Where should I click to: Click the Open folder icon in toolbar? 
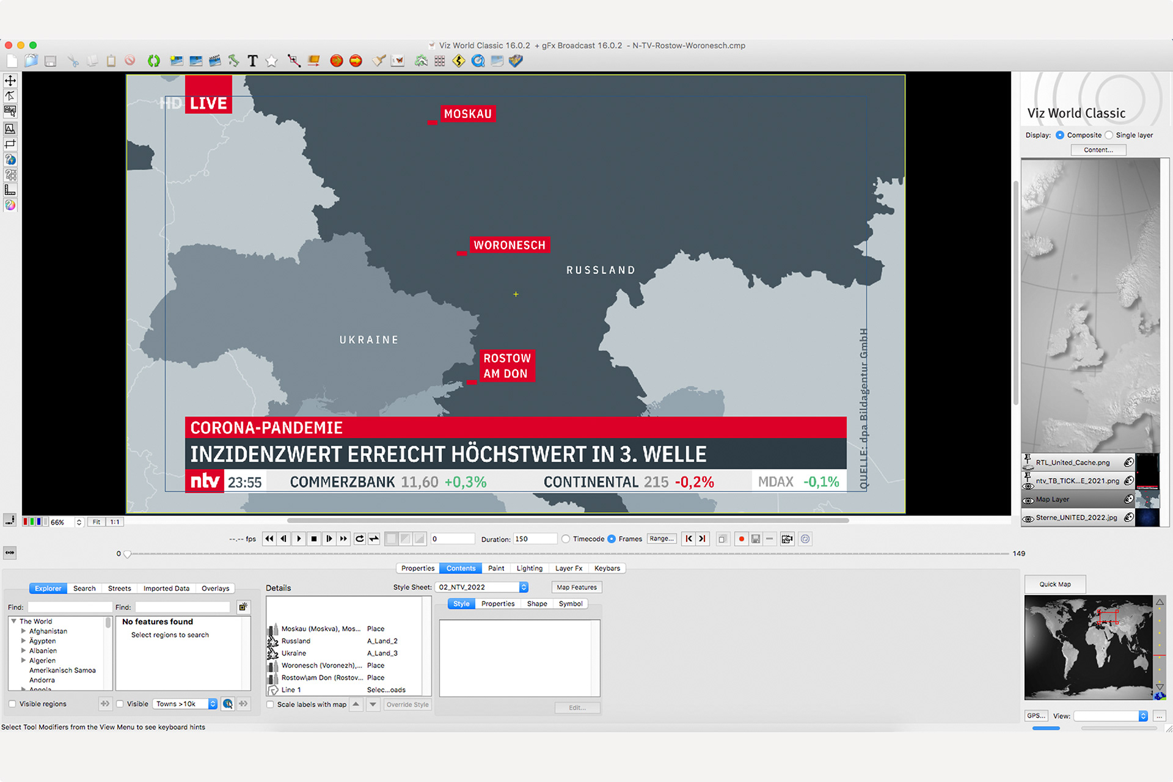click(31, 61)
